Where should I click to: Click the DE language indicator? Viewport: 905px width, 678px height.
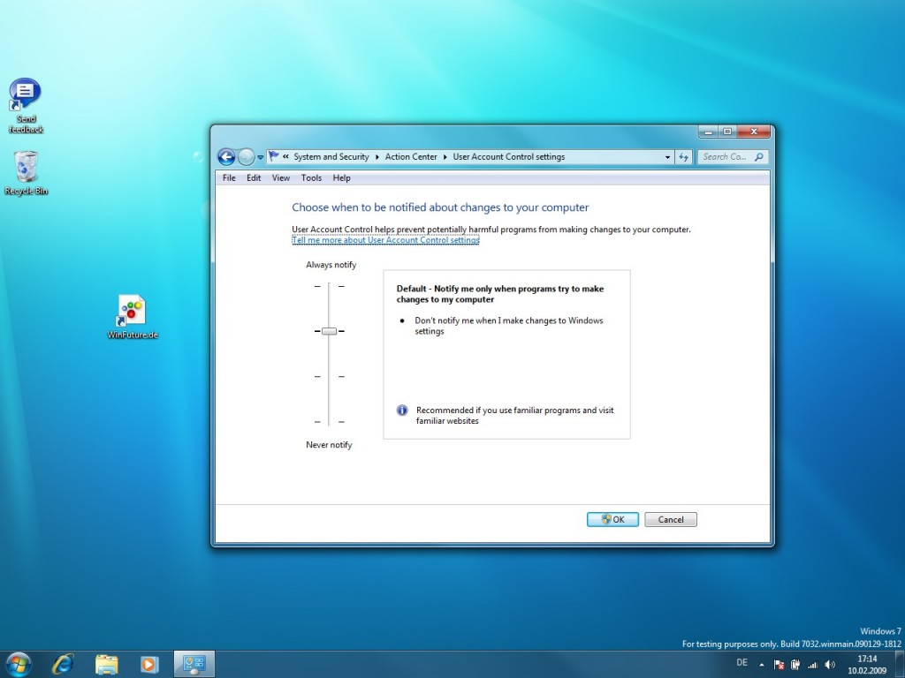741,662
